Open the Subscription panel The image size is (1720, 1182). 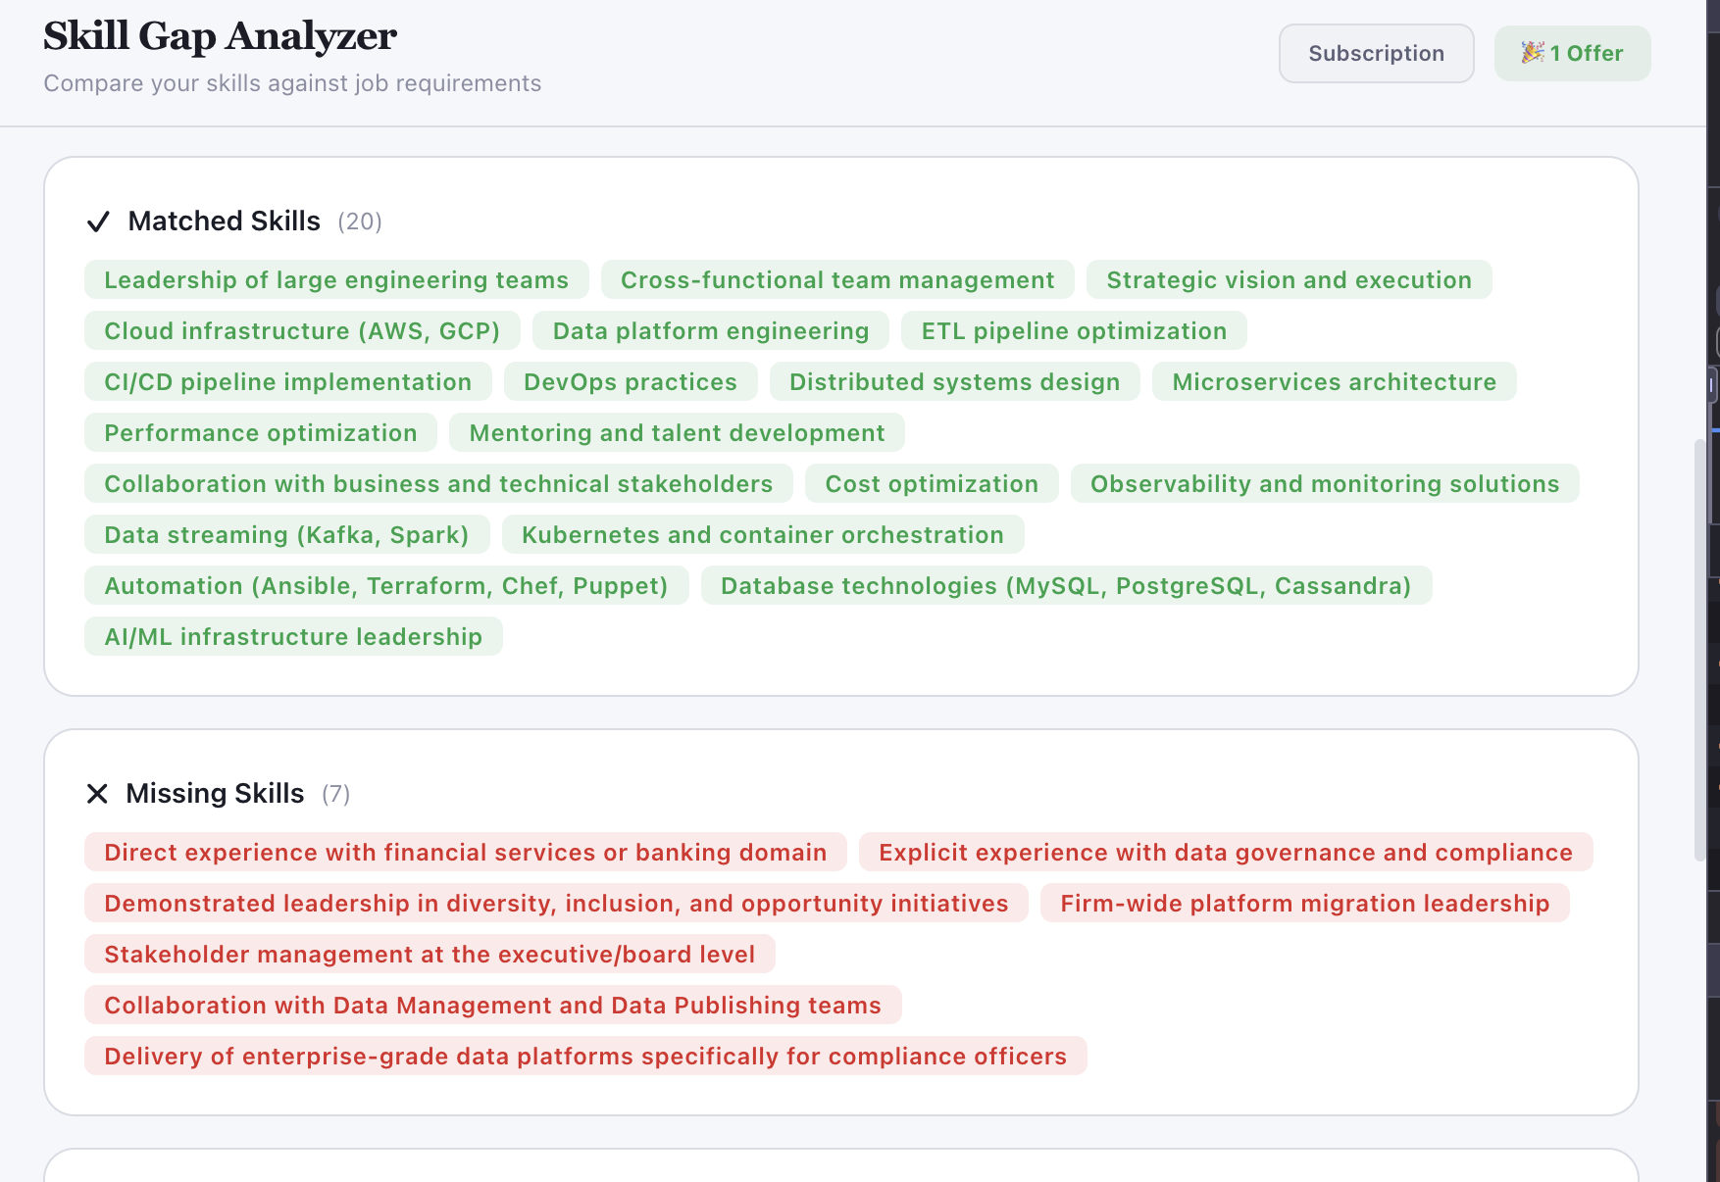[1376, 53]
